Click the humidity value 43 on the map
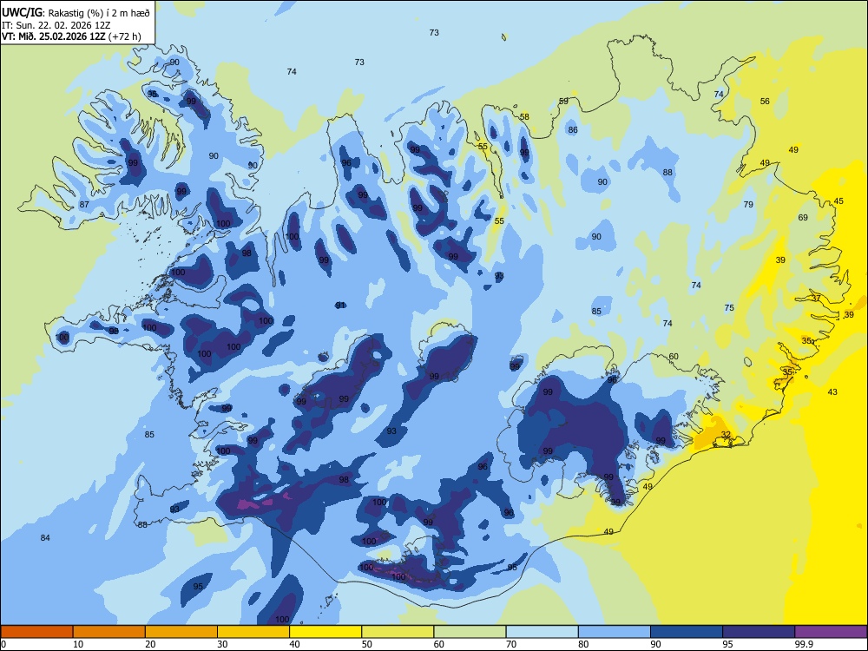 (832, 392)
